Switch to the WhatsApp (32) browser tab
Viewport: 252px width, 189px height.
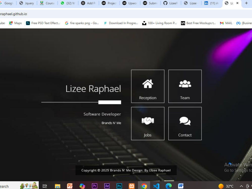tap(68, 3)
